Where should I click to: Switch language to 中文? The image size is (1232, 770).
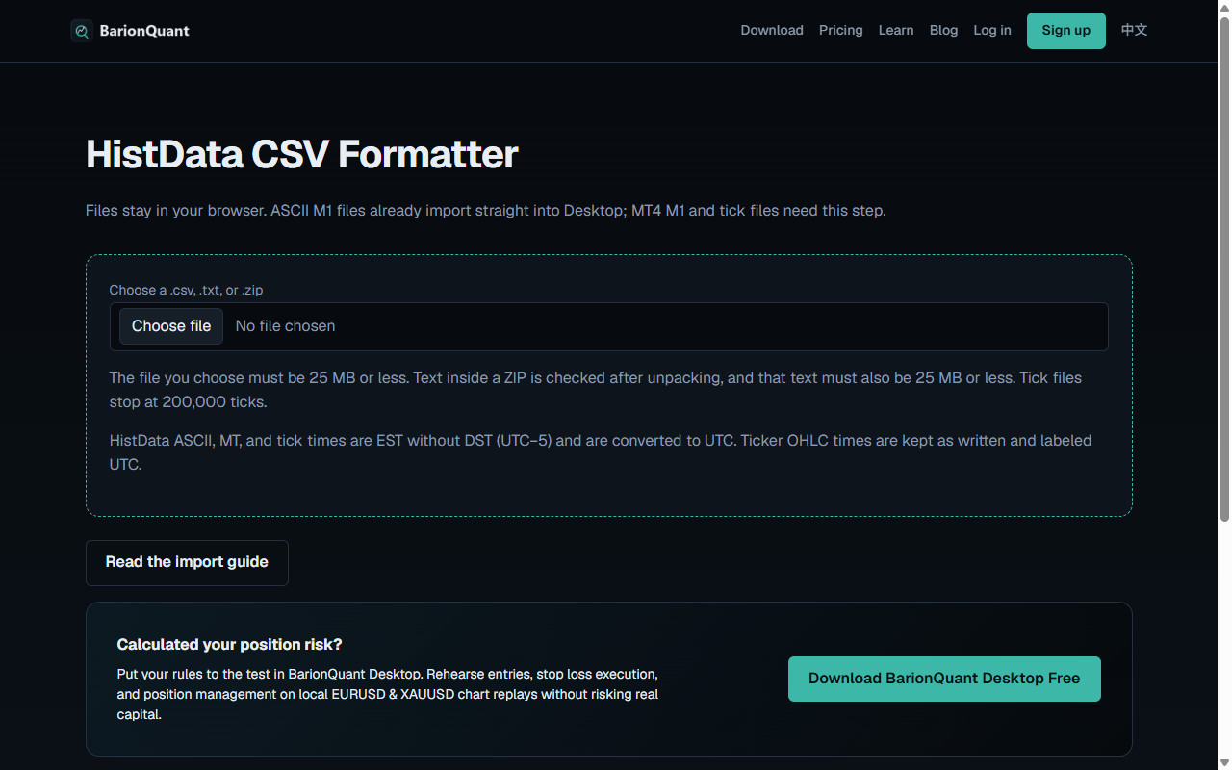pos(1135,31)
